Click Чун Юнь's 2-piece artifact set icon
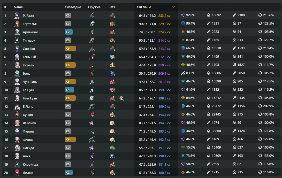 click(x=112, y=82)
